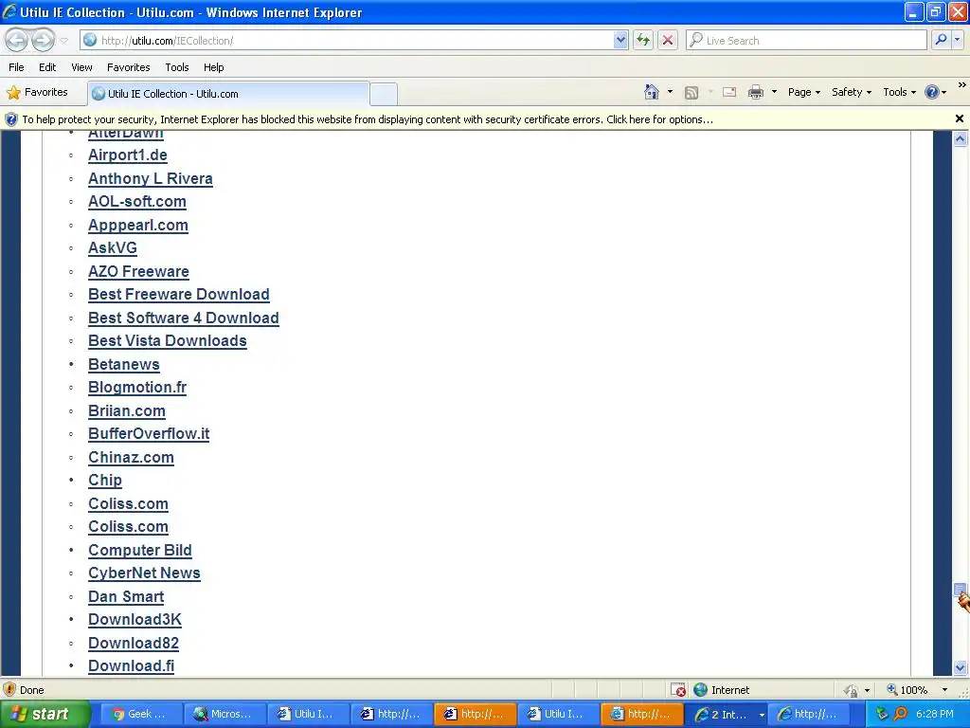Expand the address bar URL history dropdown

pos(620,40)
